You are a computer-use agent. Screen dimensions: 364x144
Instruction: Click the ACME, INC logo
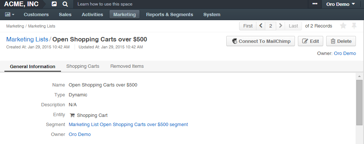pos(21,4)
